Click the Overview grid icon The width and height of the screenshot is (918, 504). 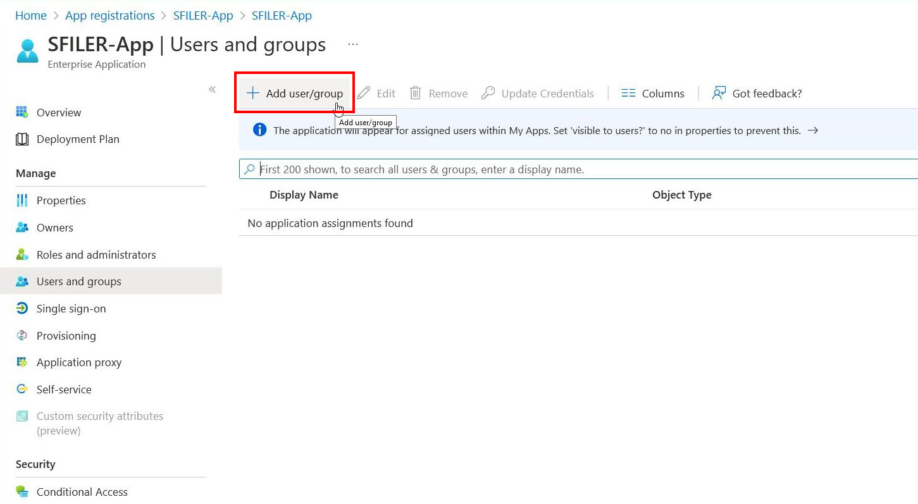[22, 112]
